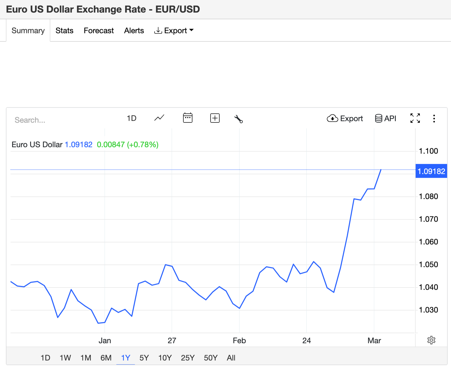Click the plus compare icon
Image resolution: width=451 pixels, height=367 pixels.
pyautogui.click(x=215, y=118)
